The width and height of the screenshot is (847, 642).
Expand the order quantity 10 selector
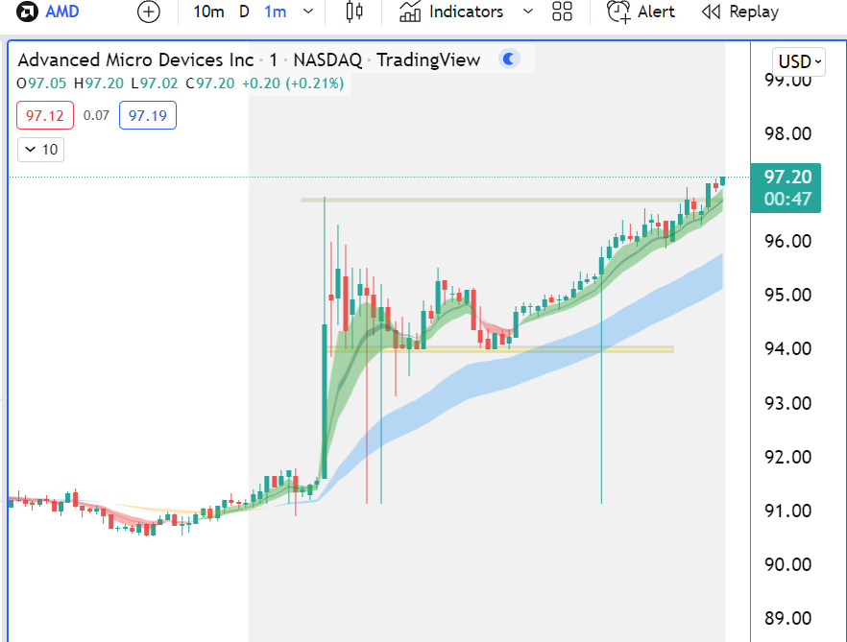click(40, 150)
